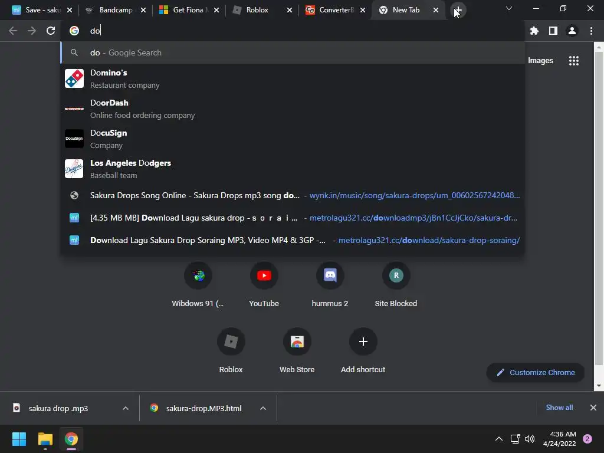Open the network icon in system tray
Screen dimensions: 604x453
click(515, 439)
